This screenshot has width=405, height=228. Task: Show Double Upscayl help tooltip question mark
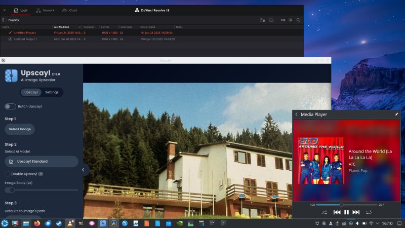40,174
